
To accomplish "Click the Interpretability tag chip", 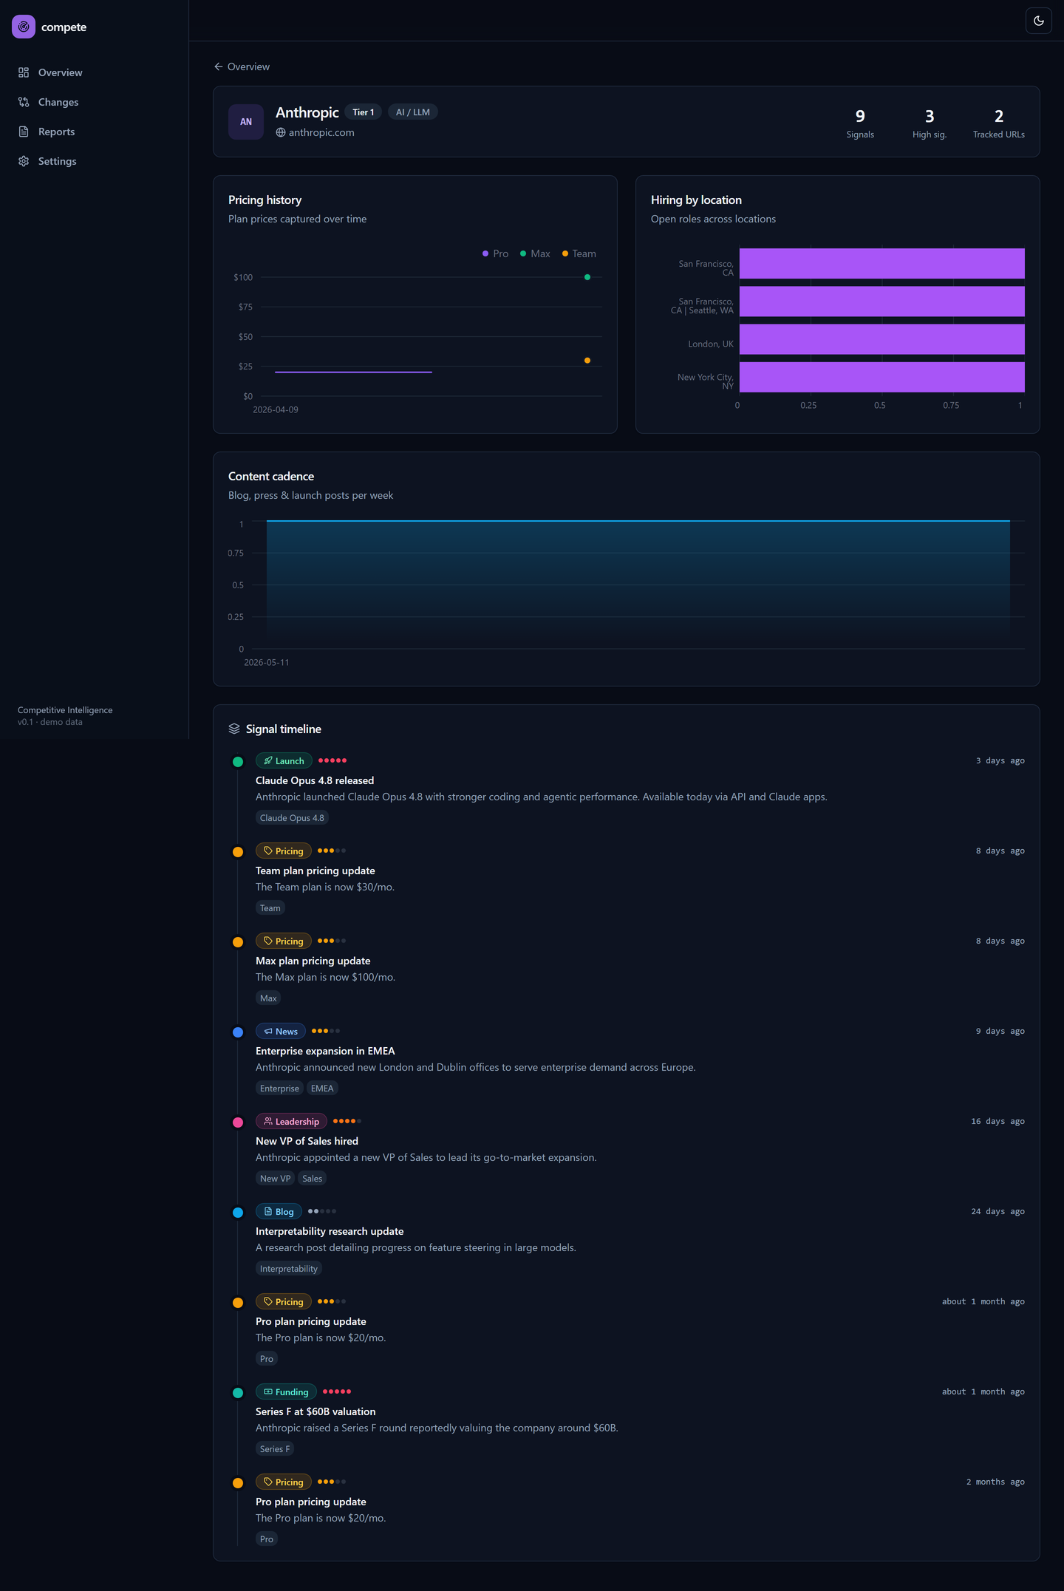I will (289, 1269).
